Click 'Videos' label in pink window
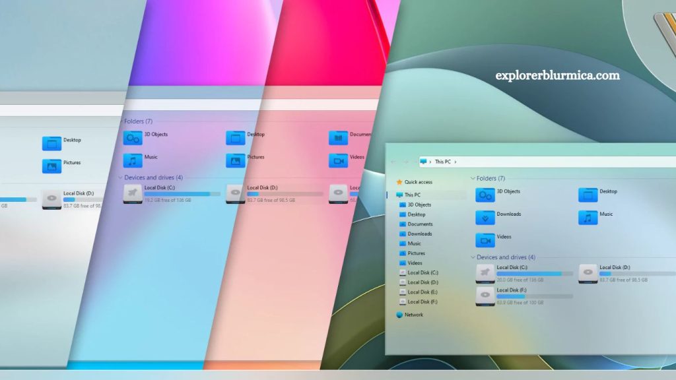676x380 pixels. pos(357,157)
